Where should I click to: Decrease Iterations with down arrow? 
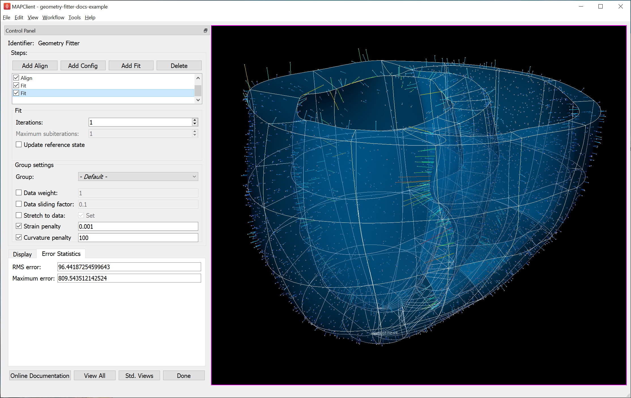195,124
